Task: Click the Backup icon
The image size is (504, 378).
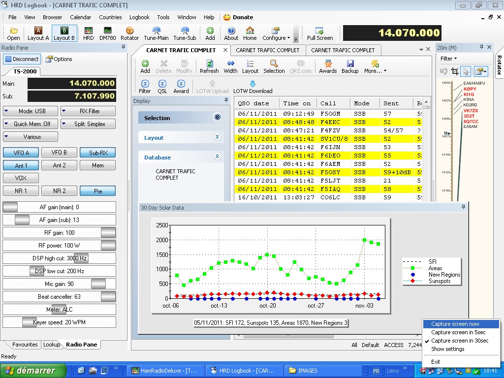Action: coord(350,66)
